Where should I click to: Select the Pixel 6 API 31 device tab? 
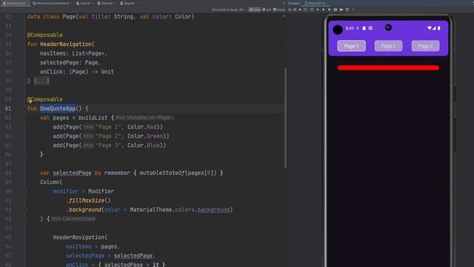(x=316, y=3)
